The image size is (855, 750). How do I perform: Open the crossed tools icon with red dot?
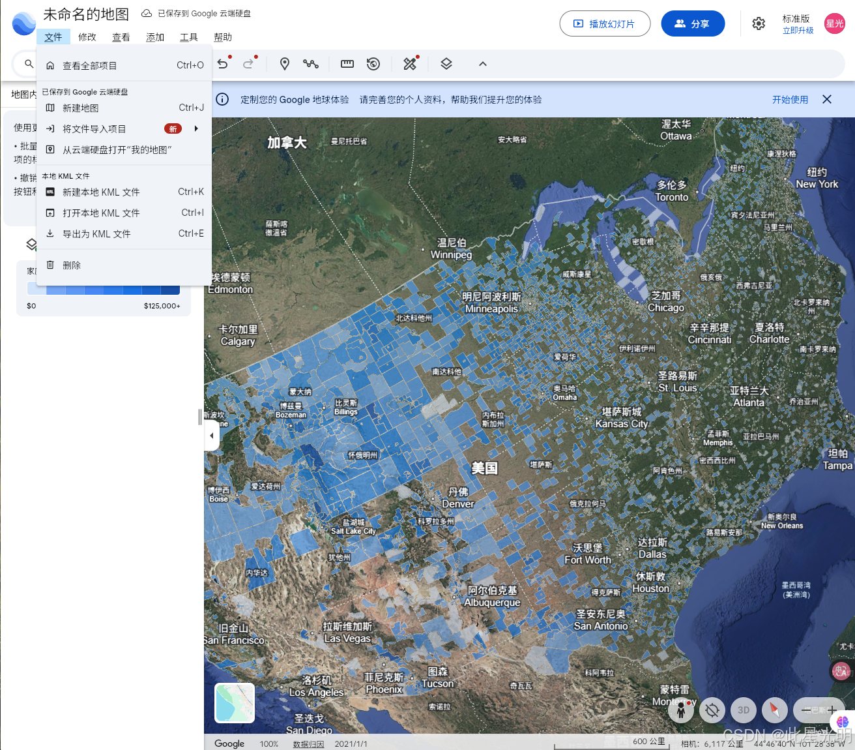point(410,64)
